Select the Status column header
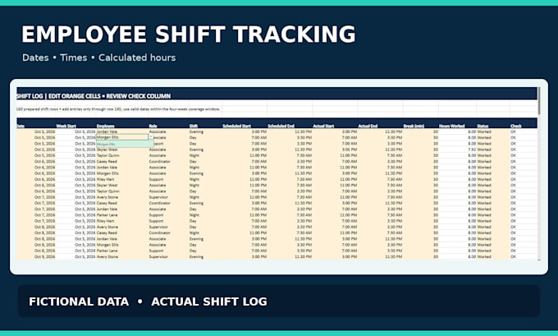This screenshot has height=336, width=558. point(483,126)
